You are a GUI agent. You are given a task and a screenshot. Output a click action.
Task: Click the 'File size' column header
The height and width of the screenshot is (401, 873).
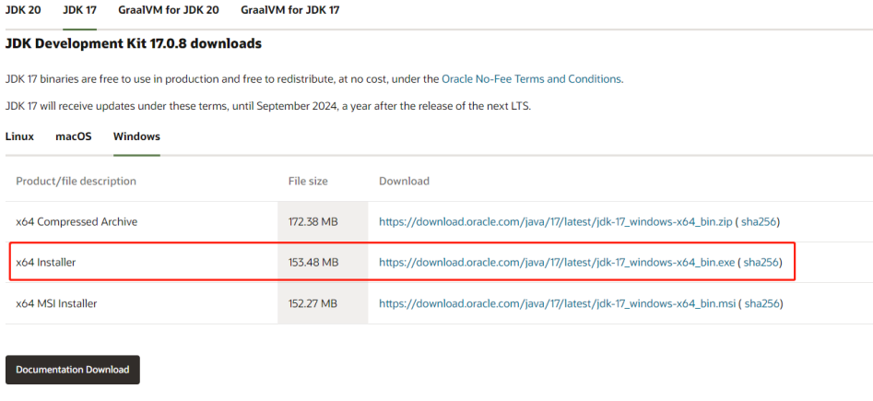pyautogui.click(x=308, y=181)
